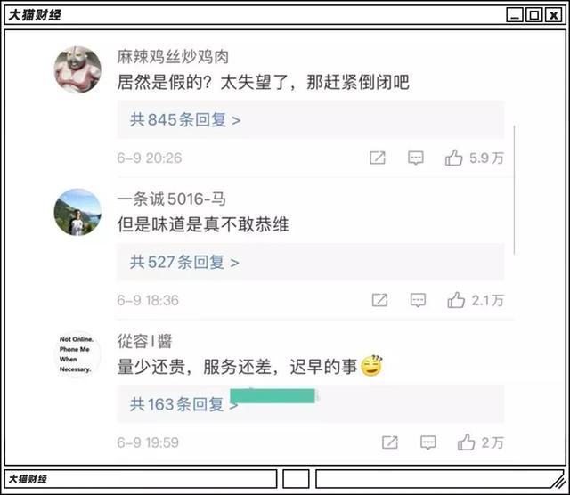Viewport: 570px width, 495px height.
Task: Click the vertical scrollbar beside comments
Action: point(514,191)
